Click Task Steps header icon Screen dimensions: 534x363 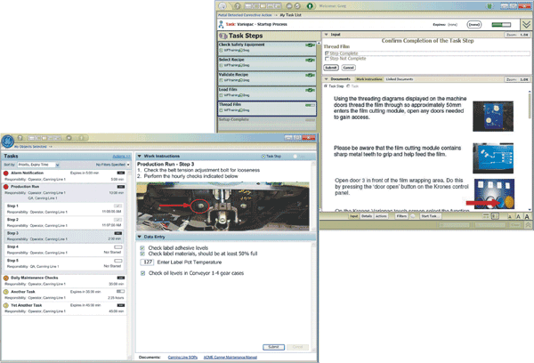coord(223,36)
